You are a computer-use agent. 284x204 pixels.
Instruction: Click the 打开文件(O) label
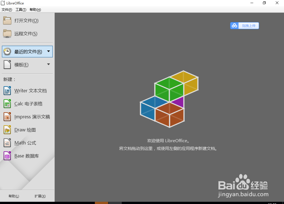[x=26, y=21]
